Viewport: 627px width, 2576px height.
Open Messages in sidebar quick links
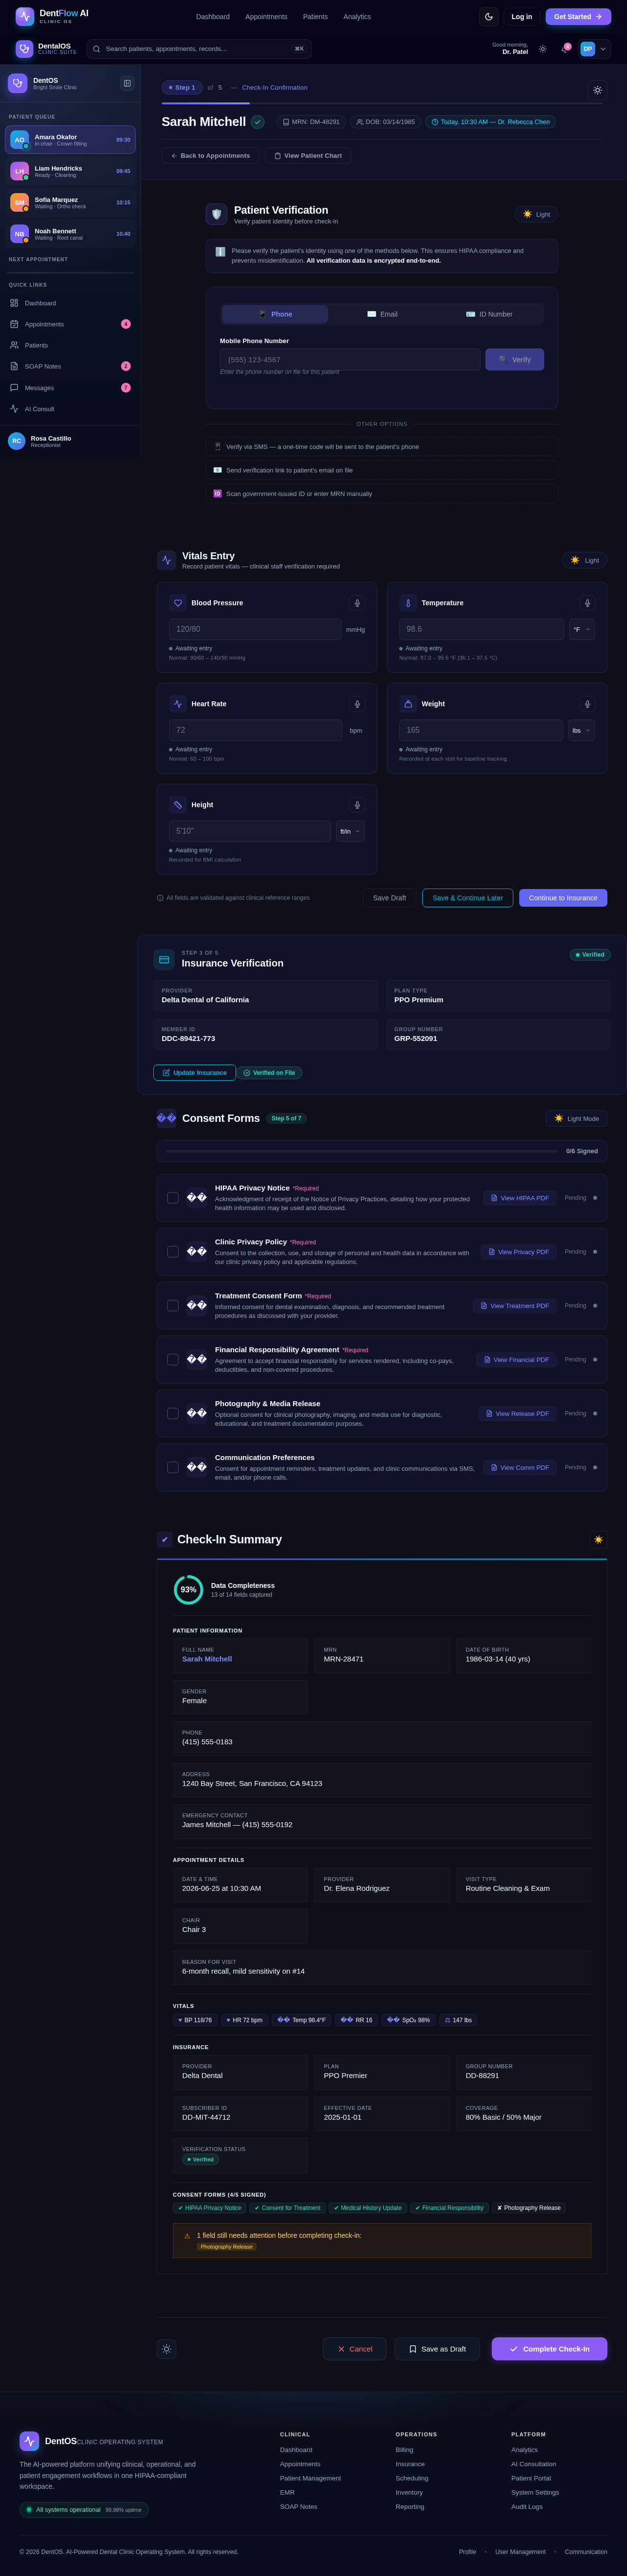(x=70, y=388)
